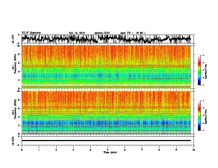The width and height of the screenshot is (218, 168).
Task: Click the "ch.3(V)" axis label
Action: [x=13, y=141]
